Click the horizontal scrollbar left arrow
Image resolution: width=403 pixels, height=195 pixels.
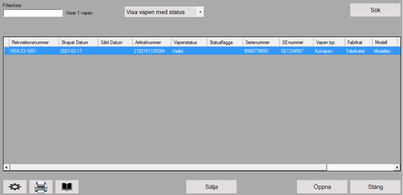[7, 167]
